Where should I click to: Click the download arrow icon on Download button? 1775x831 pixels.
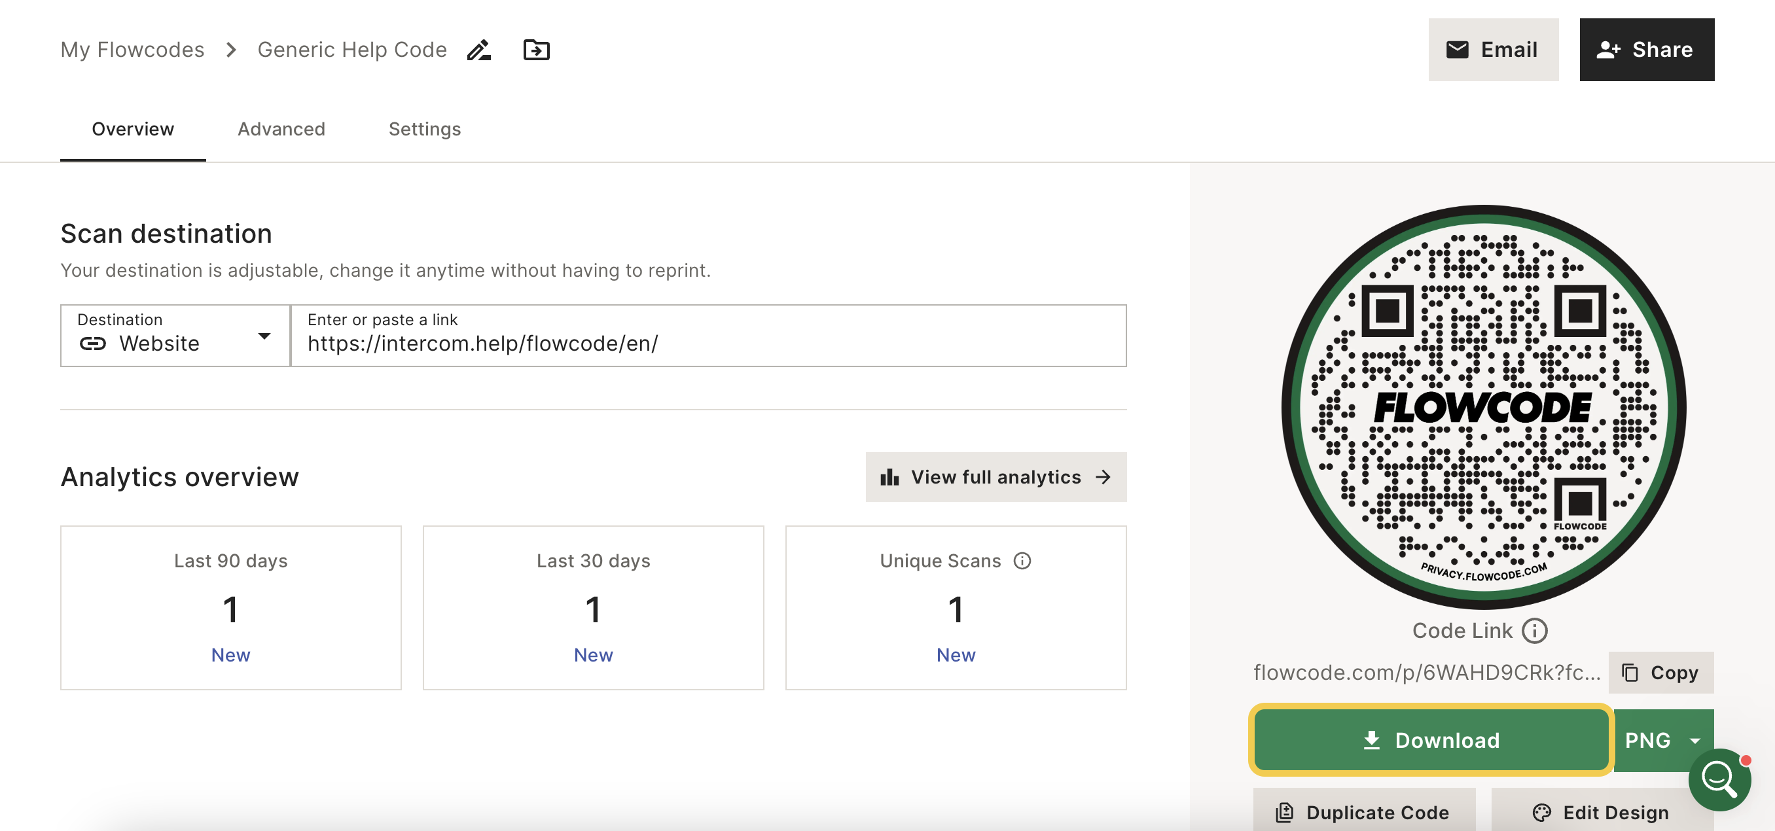tap(1371, 740)
